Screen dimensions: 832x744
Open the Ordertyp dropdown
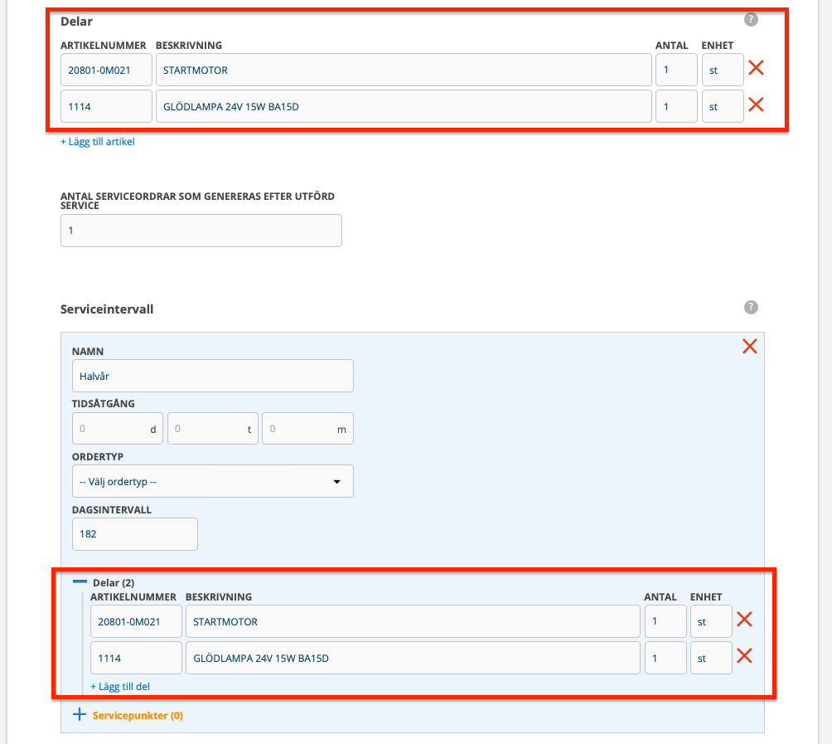click(212, 481)
